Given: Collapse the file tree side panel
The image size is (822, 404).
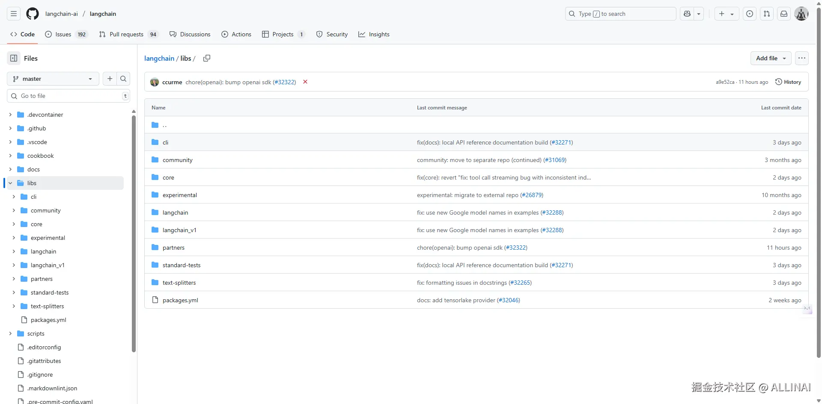Looking at the screenshot, I should point(14,58).
